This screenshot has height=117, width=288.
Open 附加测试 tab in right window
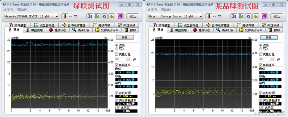(x=270, y=25)
